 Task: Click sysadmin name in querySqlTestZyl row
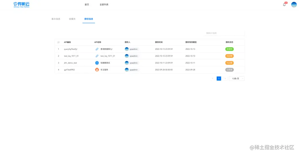pos(133,49)
